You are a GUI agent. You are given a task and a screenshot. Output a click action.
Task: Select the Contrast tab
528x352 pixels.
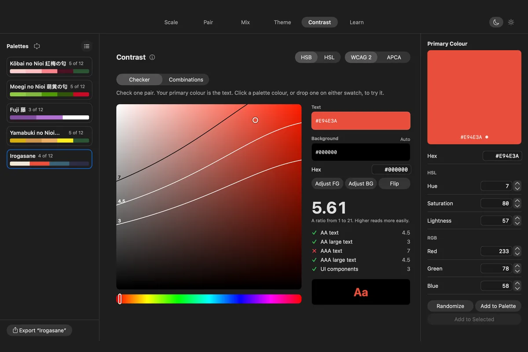[320, 22]
